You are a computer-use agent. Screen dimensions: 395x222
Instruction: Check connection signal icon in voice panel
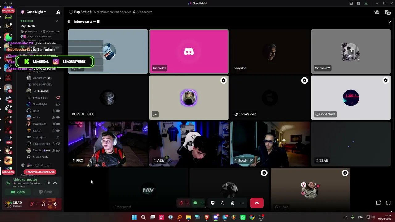(8, 183)
